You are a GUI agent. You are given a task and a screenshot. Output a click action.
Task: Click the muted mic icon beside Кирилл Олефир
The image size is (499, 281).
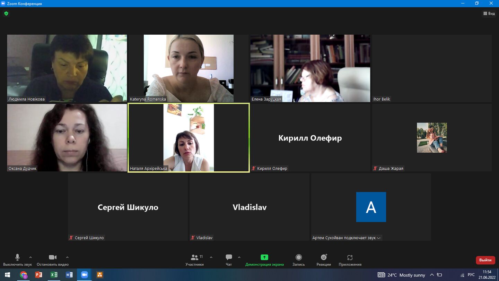(x=254, y=169)
